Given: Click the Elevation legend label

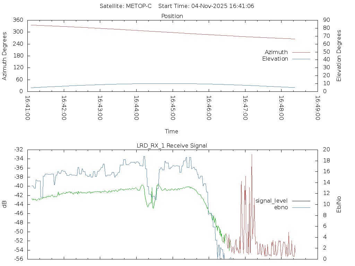Looking at the screenshot, I should click(275, 59).
